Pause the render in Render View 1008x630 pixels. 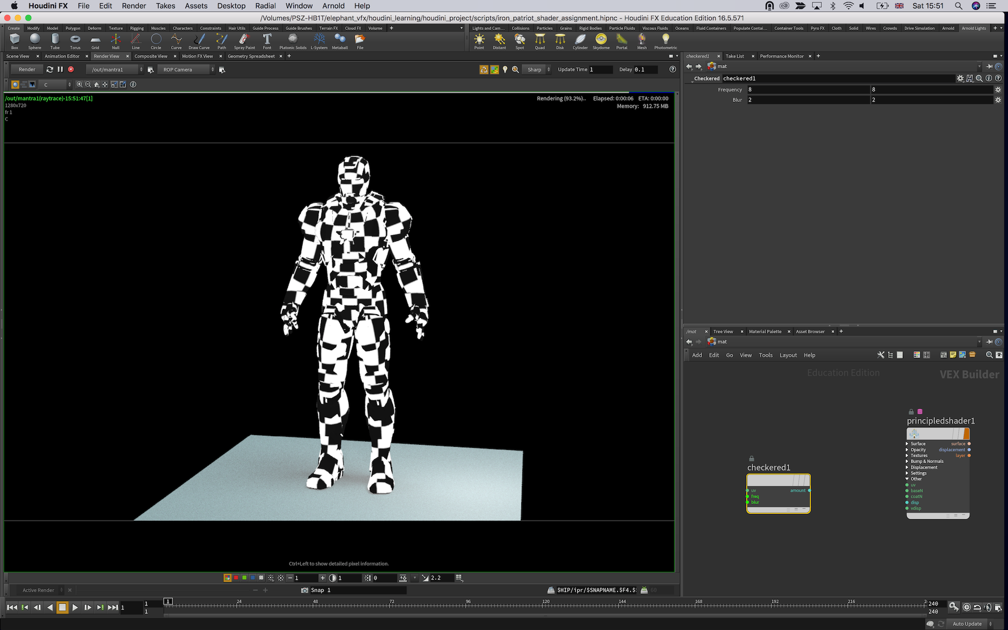60,69
